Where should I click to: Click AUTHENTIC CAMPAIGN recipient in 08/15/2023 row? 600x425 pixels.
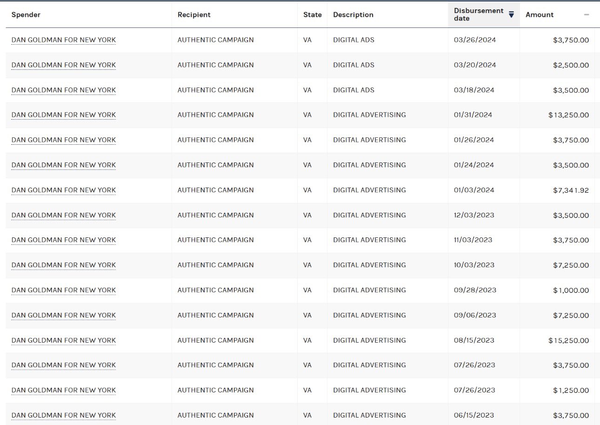(x=216, y=341)
